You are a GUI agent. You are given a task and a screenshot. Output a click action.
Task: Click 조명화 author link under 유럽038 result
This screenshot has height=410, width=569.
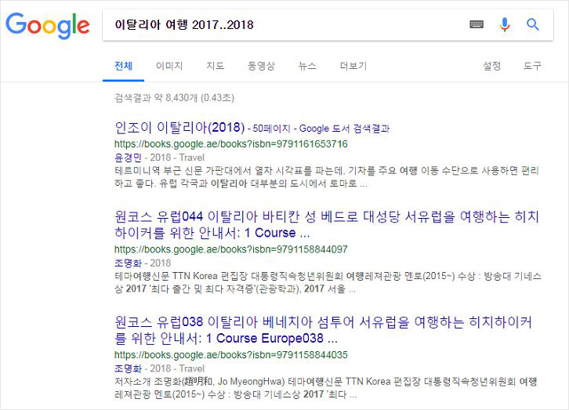[128, 368]
